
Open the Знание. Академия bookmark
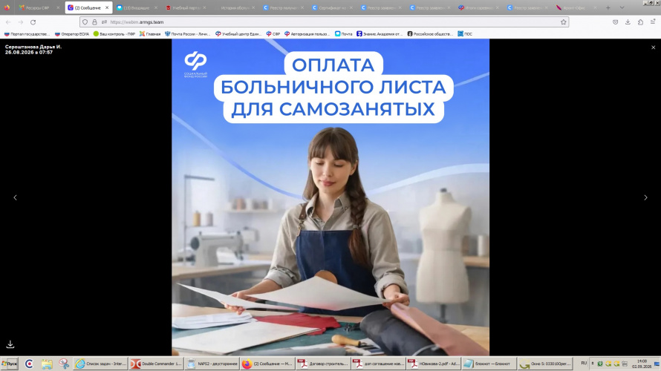[380, 33]
